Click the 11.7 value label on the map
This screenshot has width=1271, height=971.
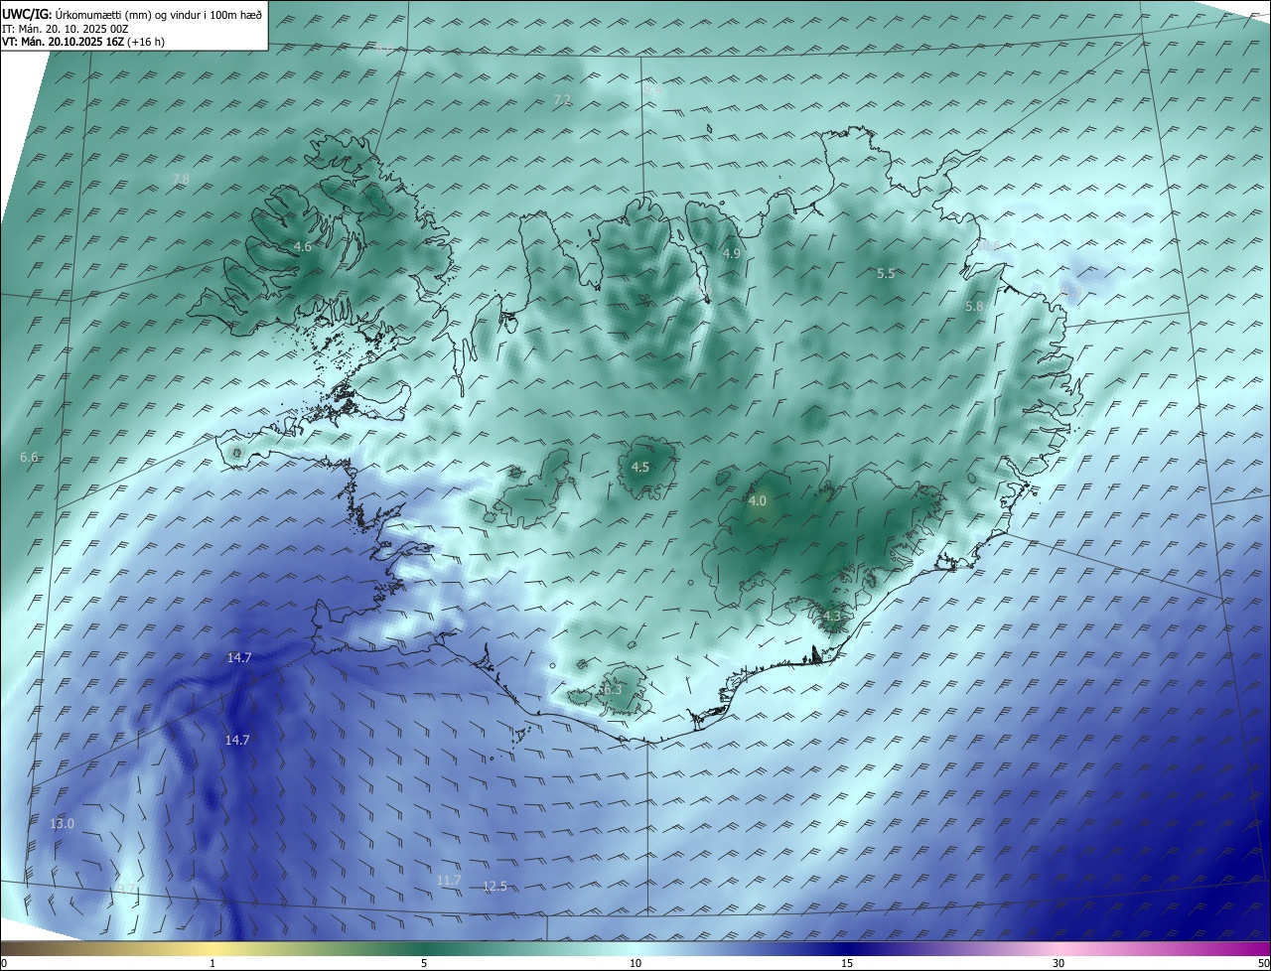(x=449, y=880)
